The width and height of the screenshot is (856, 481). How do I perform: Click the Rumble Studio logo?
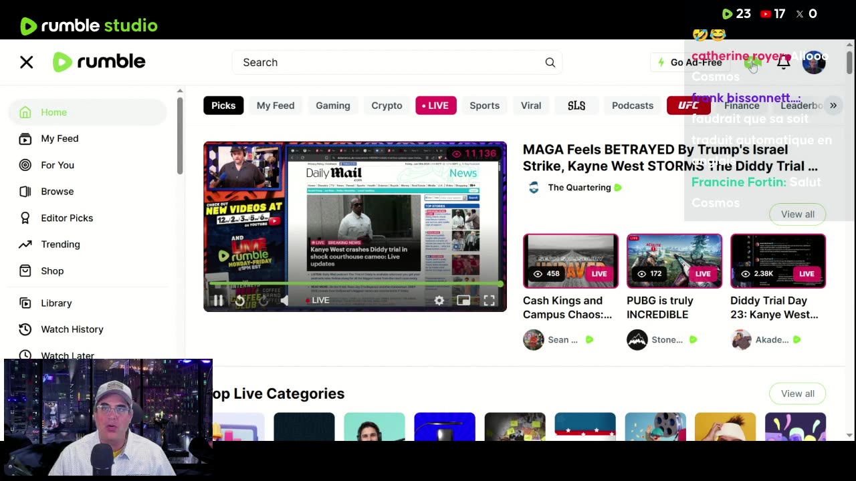[89, 26]
